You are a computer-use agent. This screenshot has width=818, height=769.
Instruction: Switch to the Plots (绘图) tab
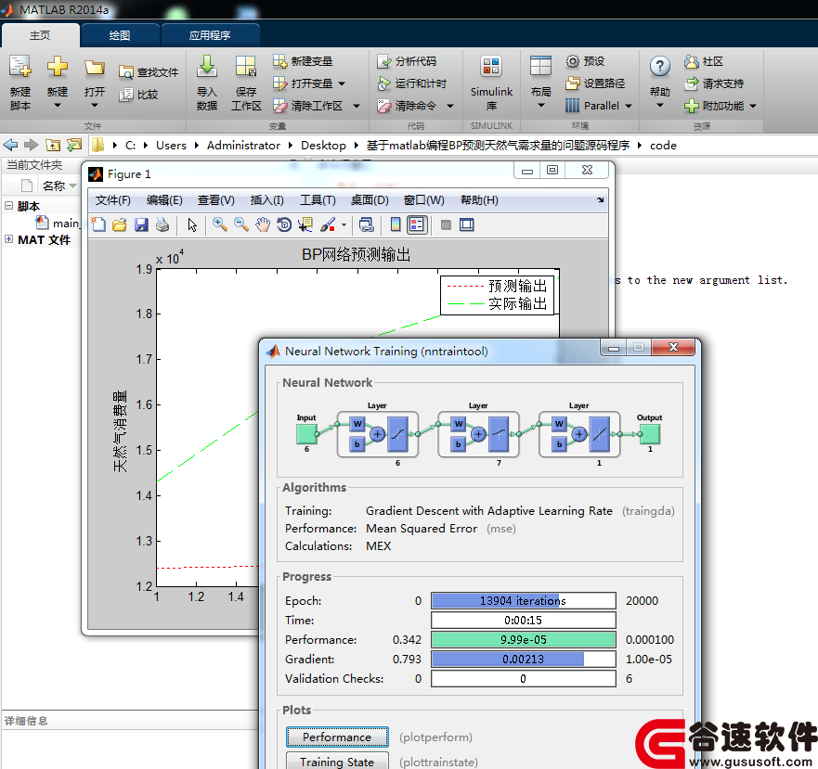coord(120,35)
